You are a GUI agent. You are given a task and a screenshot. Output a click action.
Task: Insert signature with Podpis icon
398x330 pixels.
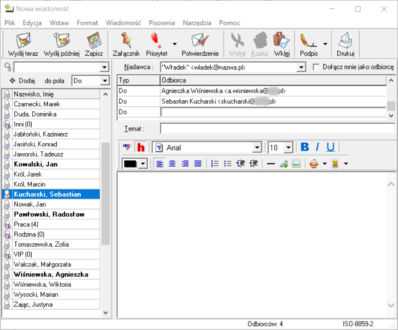308,41
